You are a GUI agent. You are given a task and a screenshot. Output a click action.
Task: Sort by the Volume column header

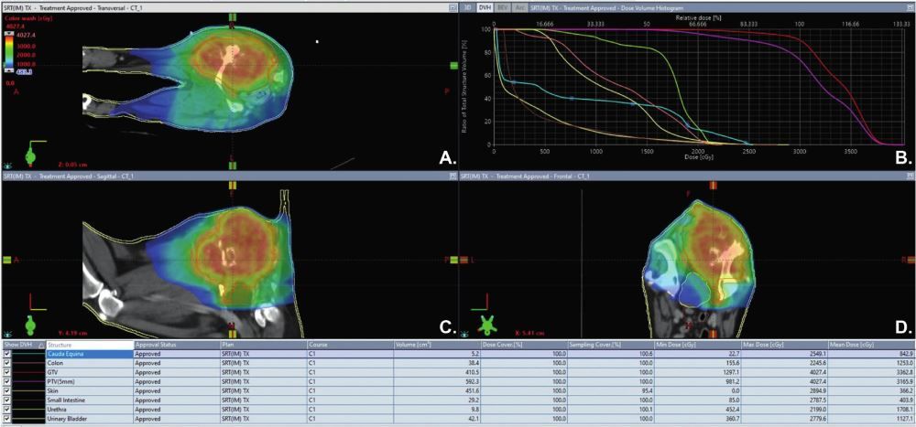[437, 345]
